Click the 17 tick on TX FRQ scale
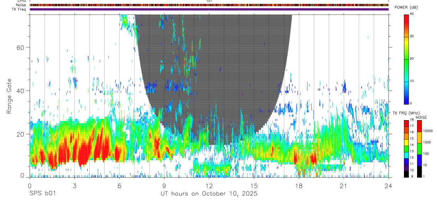 (x=412, y=126)
